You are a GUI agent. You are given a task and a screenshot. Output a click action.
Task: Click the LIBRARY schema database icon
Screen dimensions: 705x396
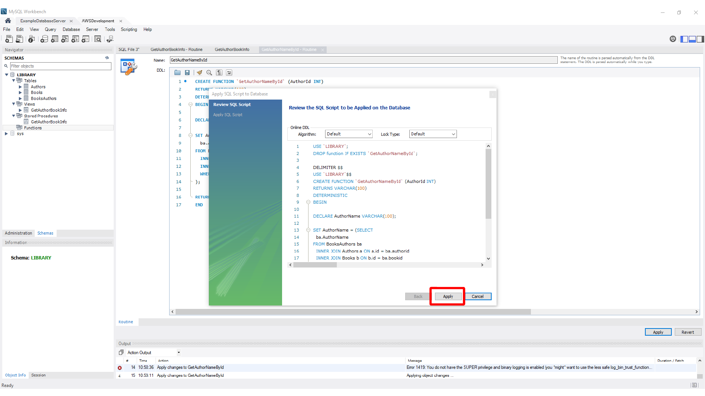(12, 75)
